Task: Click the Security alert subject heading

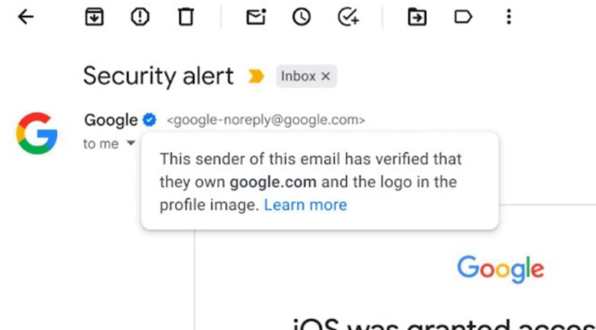Action: 158,75
